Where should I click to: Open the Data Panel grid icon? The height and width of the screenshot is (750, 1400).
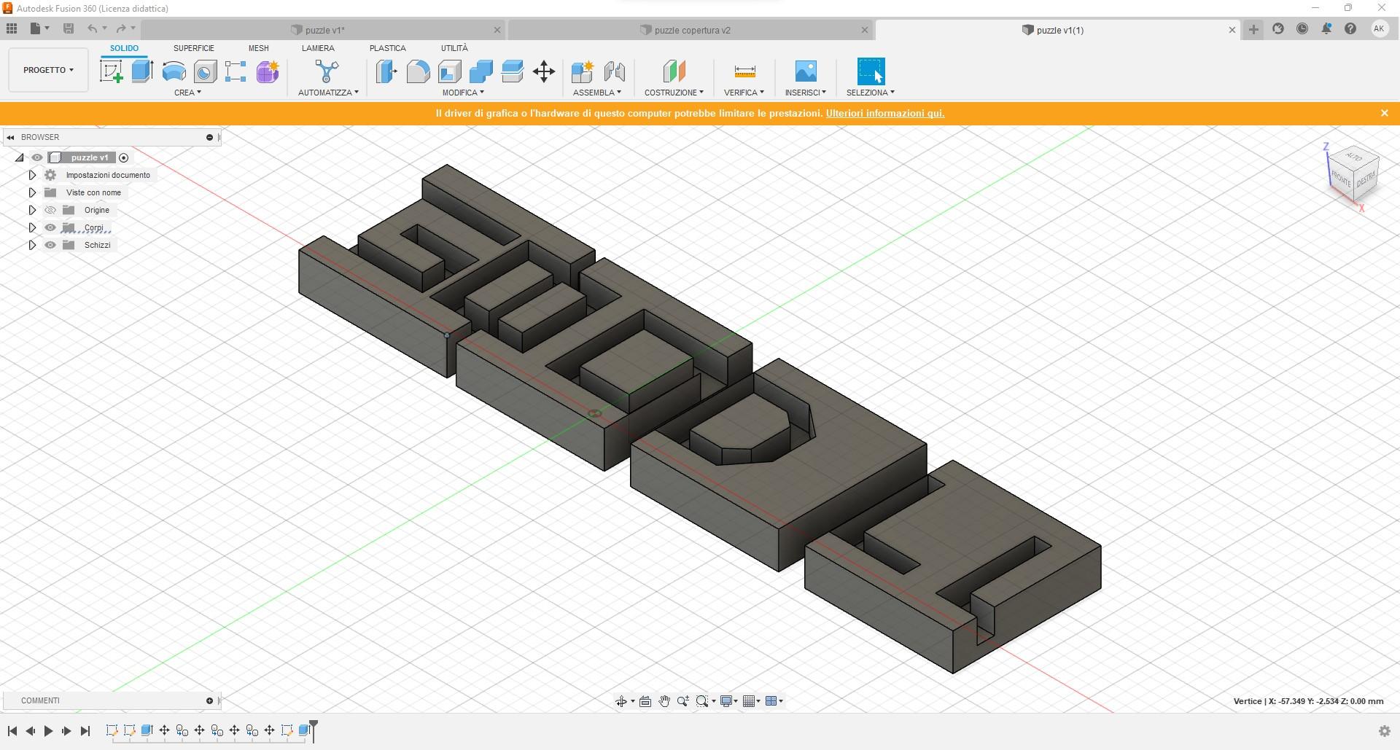(x=12, y=28)
